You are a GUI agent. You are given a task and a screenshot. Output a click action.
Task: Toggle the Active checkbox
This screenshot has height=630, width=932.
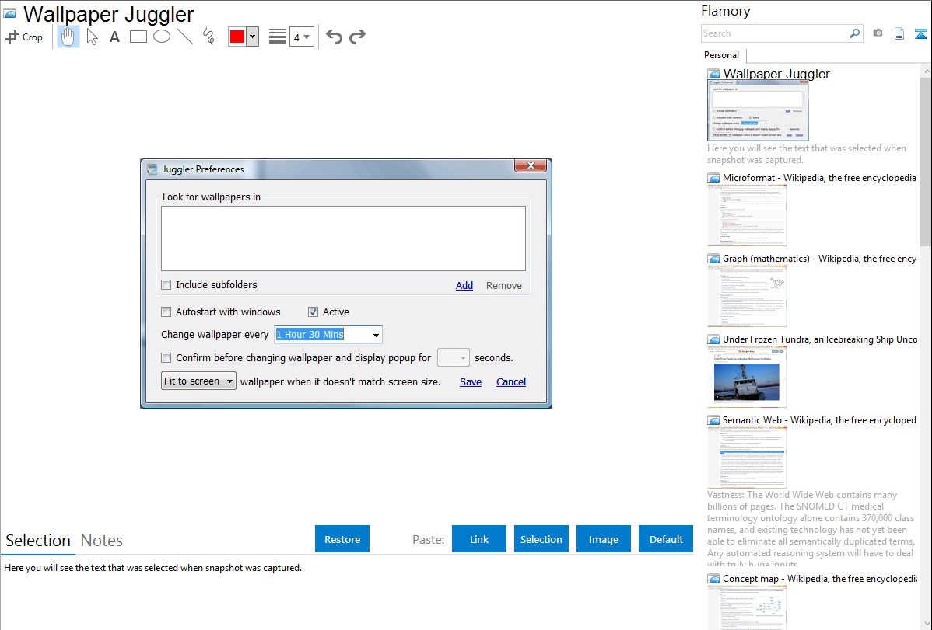[313, 312]
